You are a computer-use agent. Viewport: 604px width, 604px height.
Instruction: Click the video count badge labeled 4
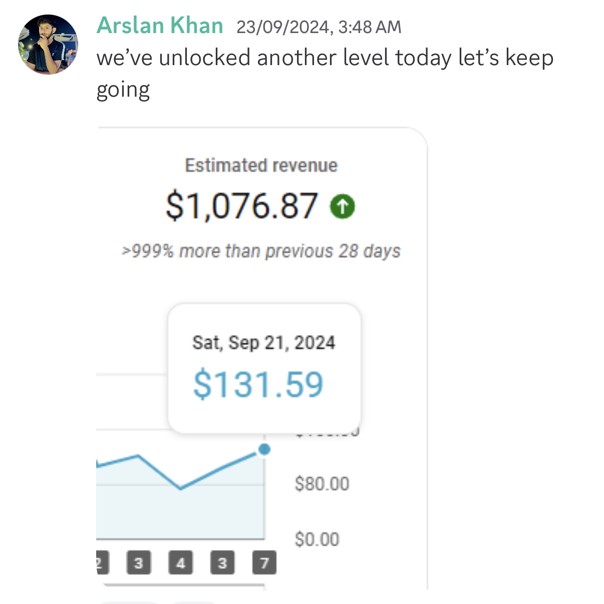181,563
